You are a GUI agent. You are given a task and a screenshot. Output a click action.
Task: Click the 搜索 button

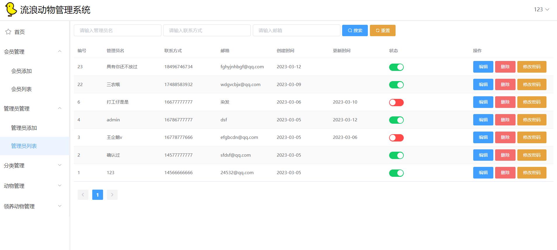[355, 31]
